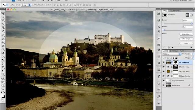The width and height of the screenshot is (195, 110).
Task: Select the Move tool in the toolbox
Action: [x=3, y=13]
